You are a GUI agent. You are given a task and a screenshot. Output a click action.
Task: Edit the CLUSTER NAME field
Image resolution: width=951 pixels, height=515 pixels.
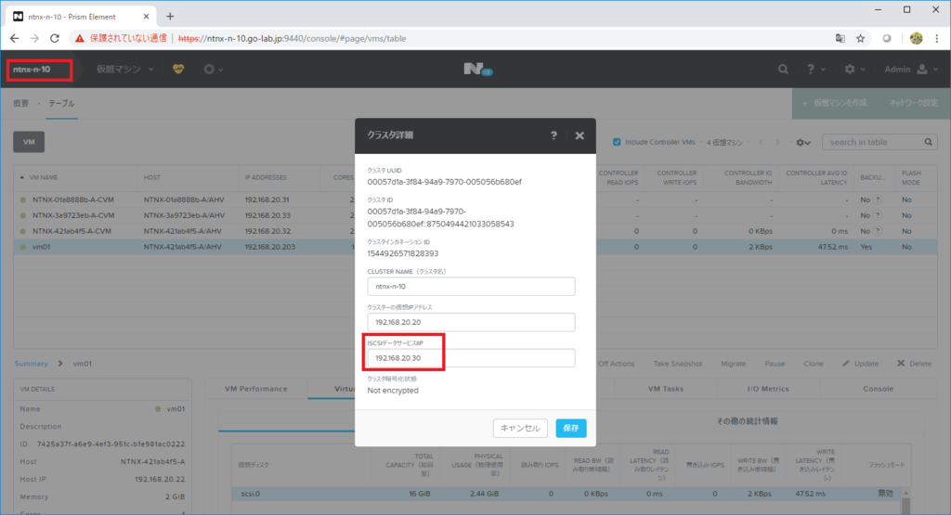(x=471, y=287)
